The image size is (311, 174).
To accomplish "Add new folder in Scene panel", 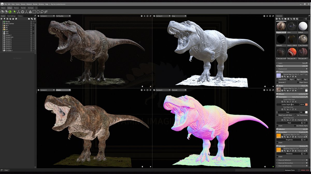I will tap(29, 19).
